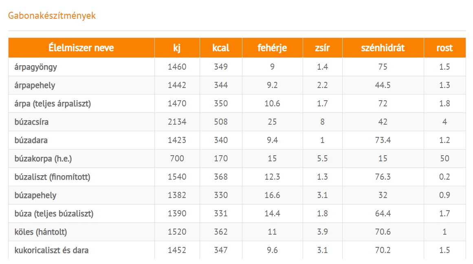Click the árpapehely food name cell
The width and height of the screenshot is (473, 264).
(35, 86)
